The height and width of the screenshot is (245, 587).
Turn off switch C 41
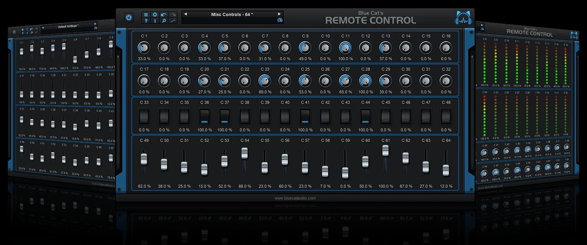point(305,117)
